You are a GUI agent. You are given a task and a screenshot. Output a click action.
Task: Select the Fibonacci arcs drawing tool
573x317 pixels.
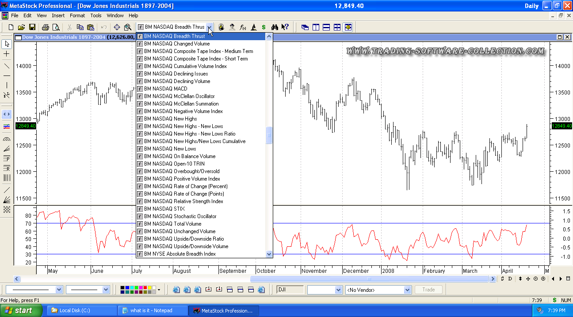(7, 139)
